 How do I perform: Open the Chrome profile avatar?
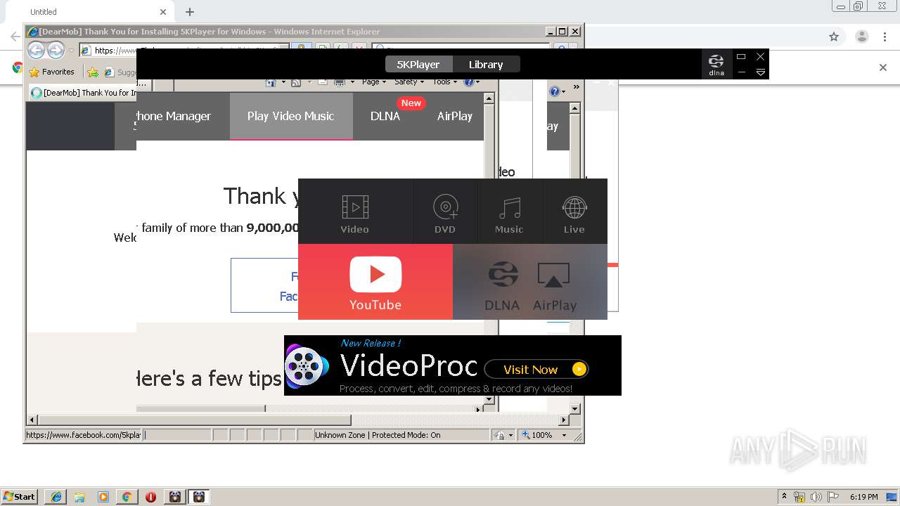861,37
